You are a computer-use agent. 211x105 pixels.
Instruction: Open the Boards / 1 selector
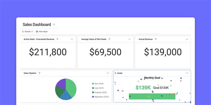click(28, 32)
